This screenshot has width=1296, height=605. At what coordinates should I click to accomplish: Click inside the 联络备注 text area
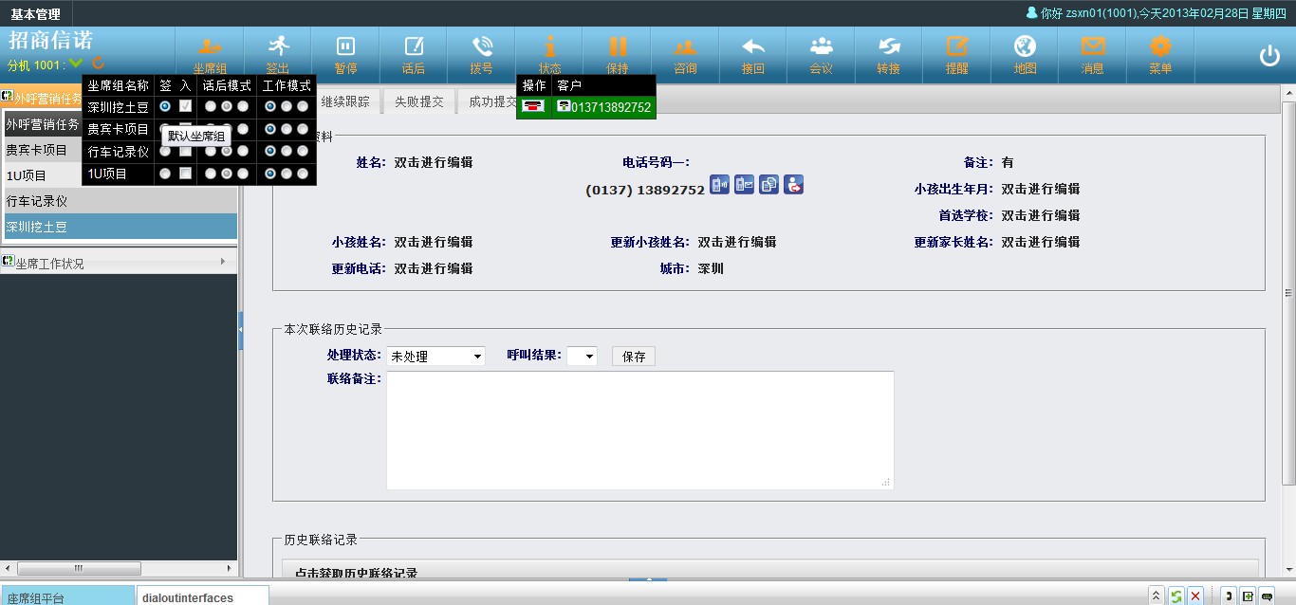(639, 430)
